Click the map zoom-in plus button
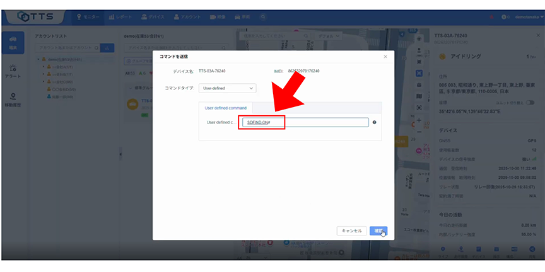Screen dimensions: 545x272 click(419, 120)
